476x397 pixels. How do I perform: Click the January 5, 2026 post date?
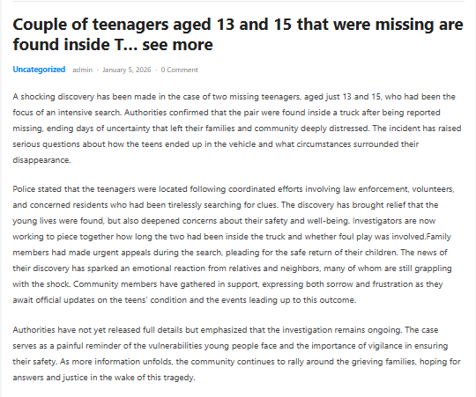tap(127, 70)
